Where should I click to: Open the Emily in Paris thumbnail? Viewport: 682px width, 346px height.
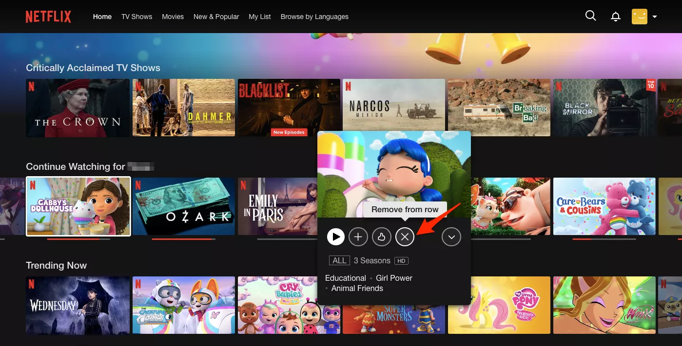[x=278, y=206]
